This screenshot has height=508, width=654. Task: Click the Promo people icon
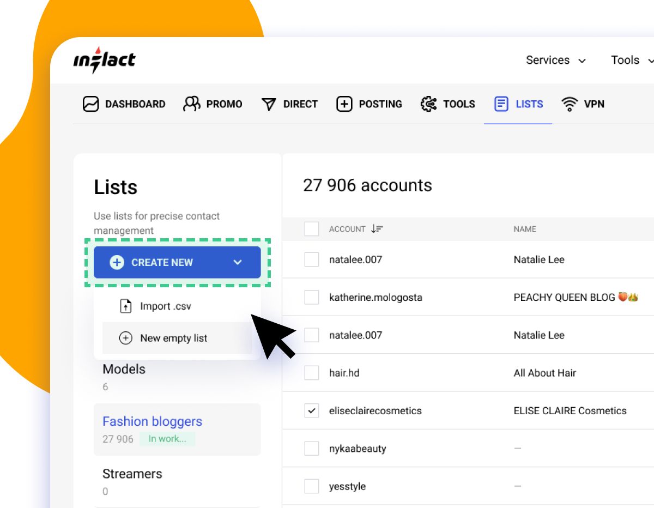click(191, 104)
